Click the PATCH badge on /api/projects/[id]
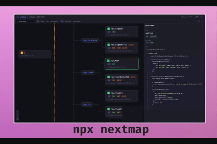This screenshot has height=144, width=217. point(119,48)
